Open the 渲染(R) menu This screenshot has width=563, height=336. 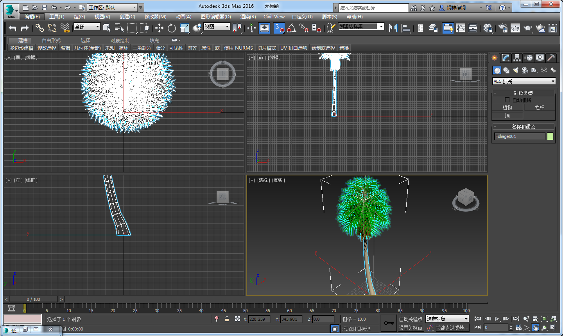pos(248,16)
